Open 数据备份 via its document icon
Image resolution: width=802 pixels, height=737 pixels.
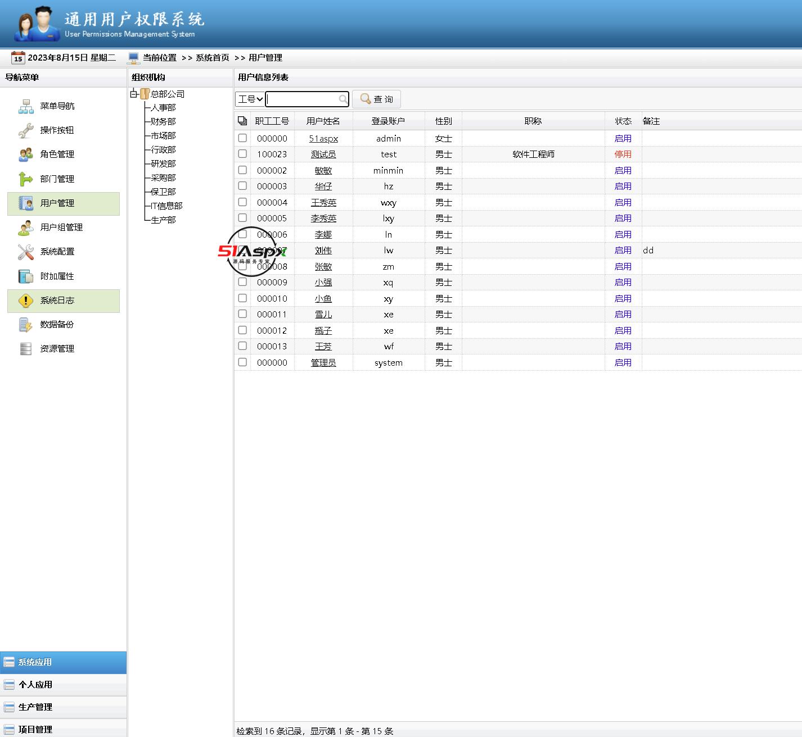coord(26,325)
